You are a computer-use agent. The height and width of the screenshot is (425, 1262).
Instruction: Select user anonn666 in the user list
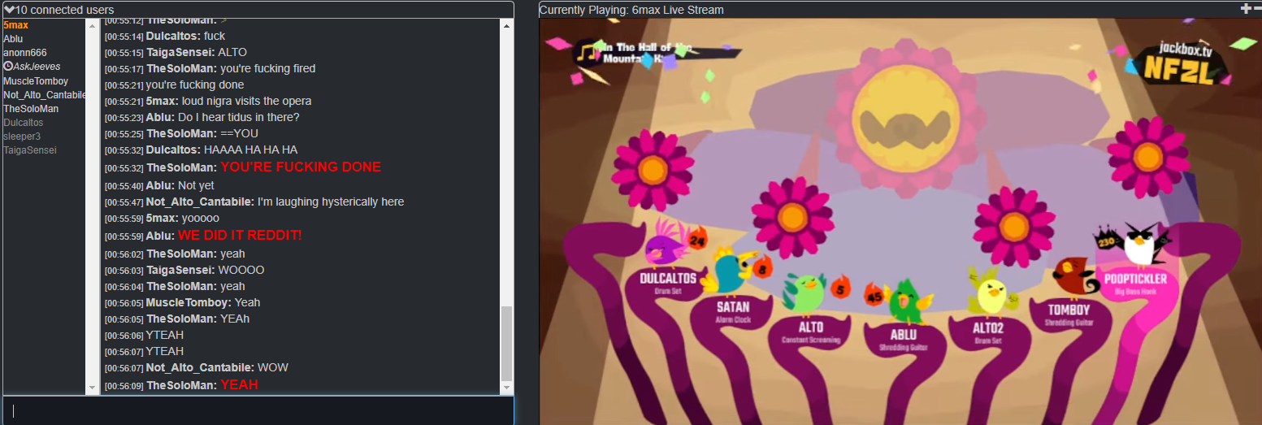[x=24, y=53]
